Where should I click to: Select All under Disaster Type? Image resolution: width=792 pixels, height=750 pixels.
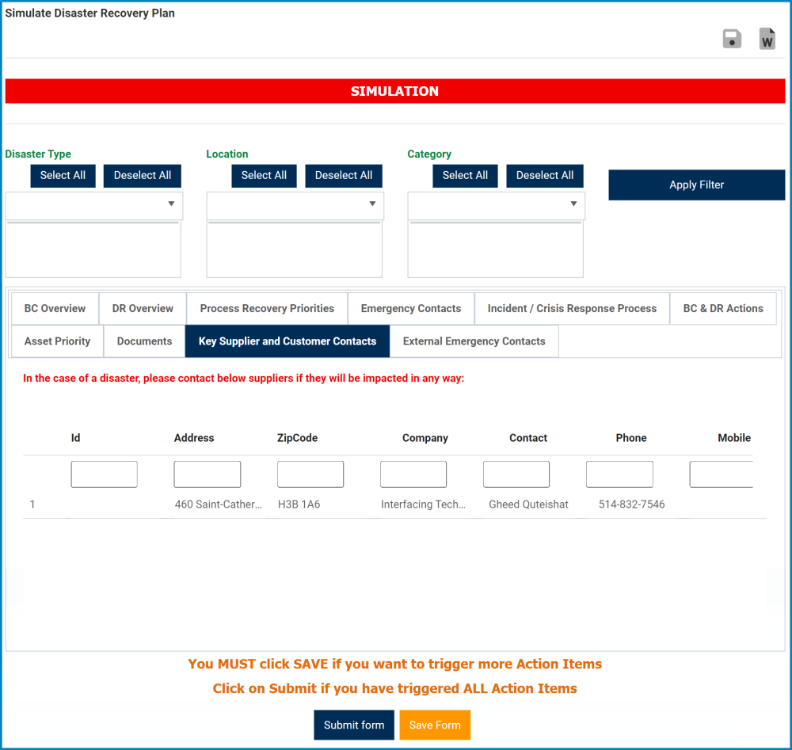63,176
